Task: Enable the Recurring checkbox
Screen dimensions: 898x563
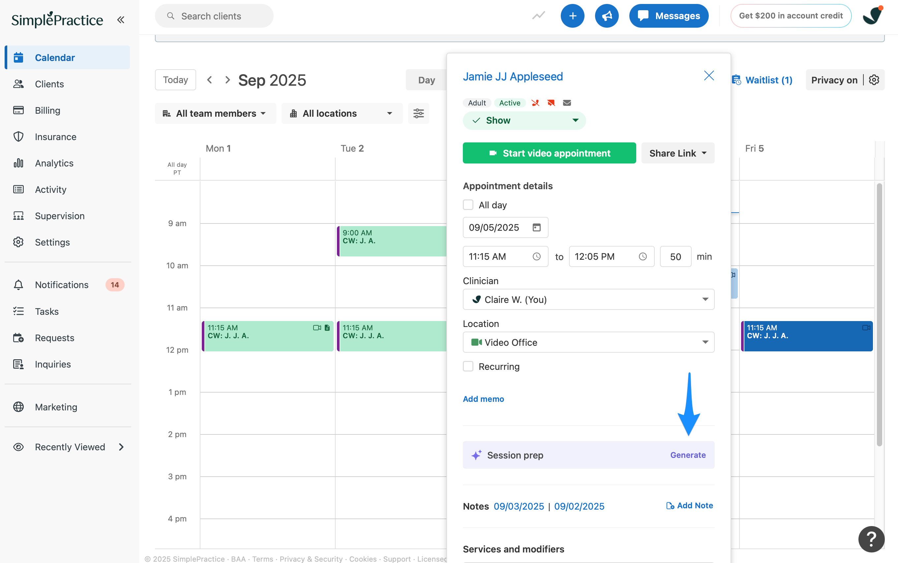Action: pyautogui.click(x=468, y=367)
